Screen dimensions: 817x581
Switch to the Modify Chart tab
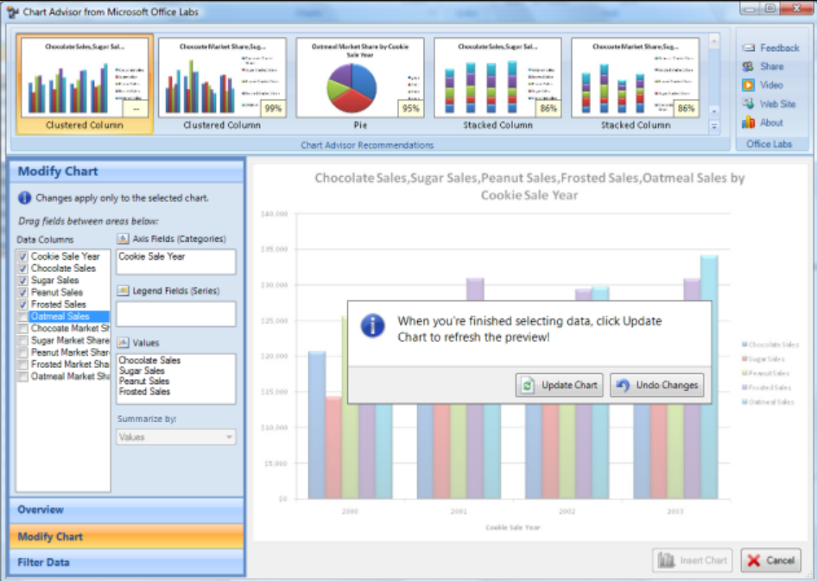pos(126,536)
